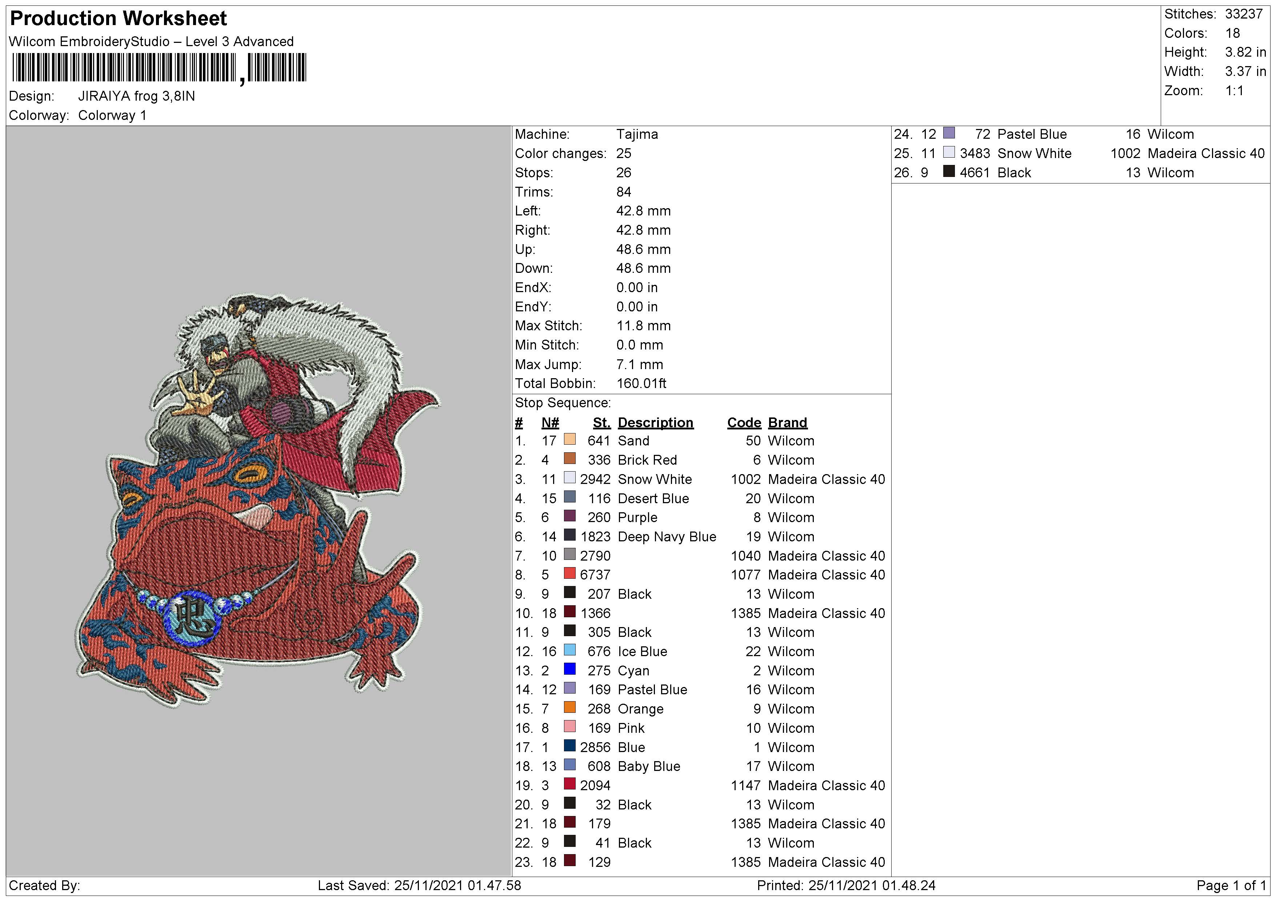
Task: Click the Pink thread swatch
Action: [570, 727]
